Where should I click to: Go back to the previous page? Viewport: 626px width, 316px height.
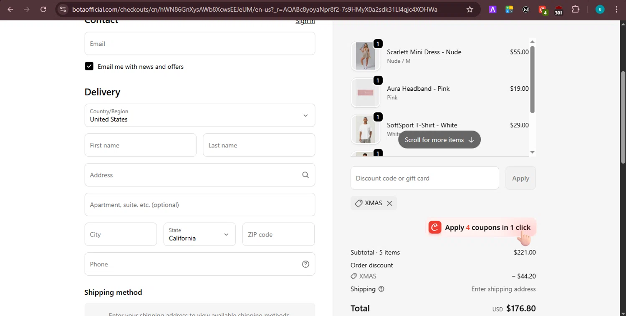click(10, 9)
